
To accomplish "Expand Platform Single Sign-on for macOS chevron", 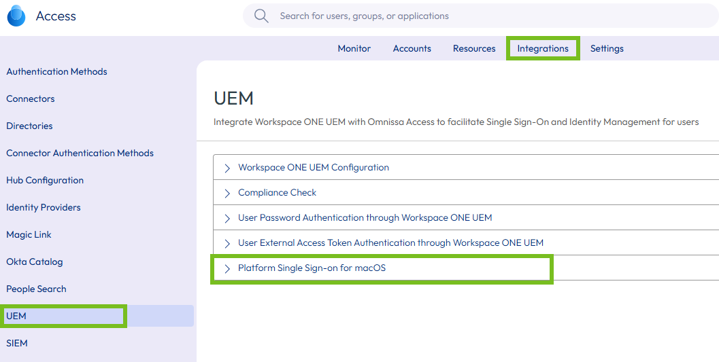I will [227, 269].
